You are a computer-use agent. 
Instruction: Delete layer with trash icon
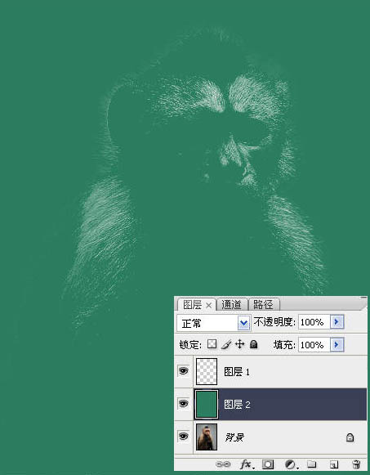(356, 464)
